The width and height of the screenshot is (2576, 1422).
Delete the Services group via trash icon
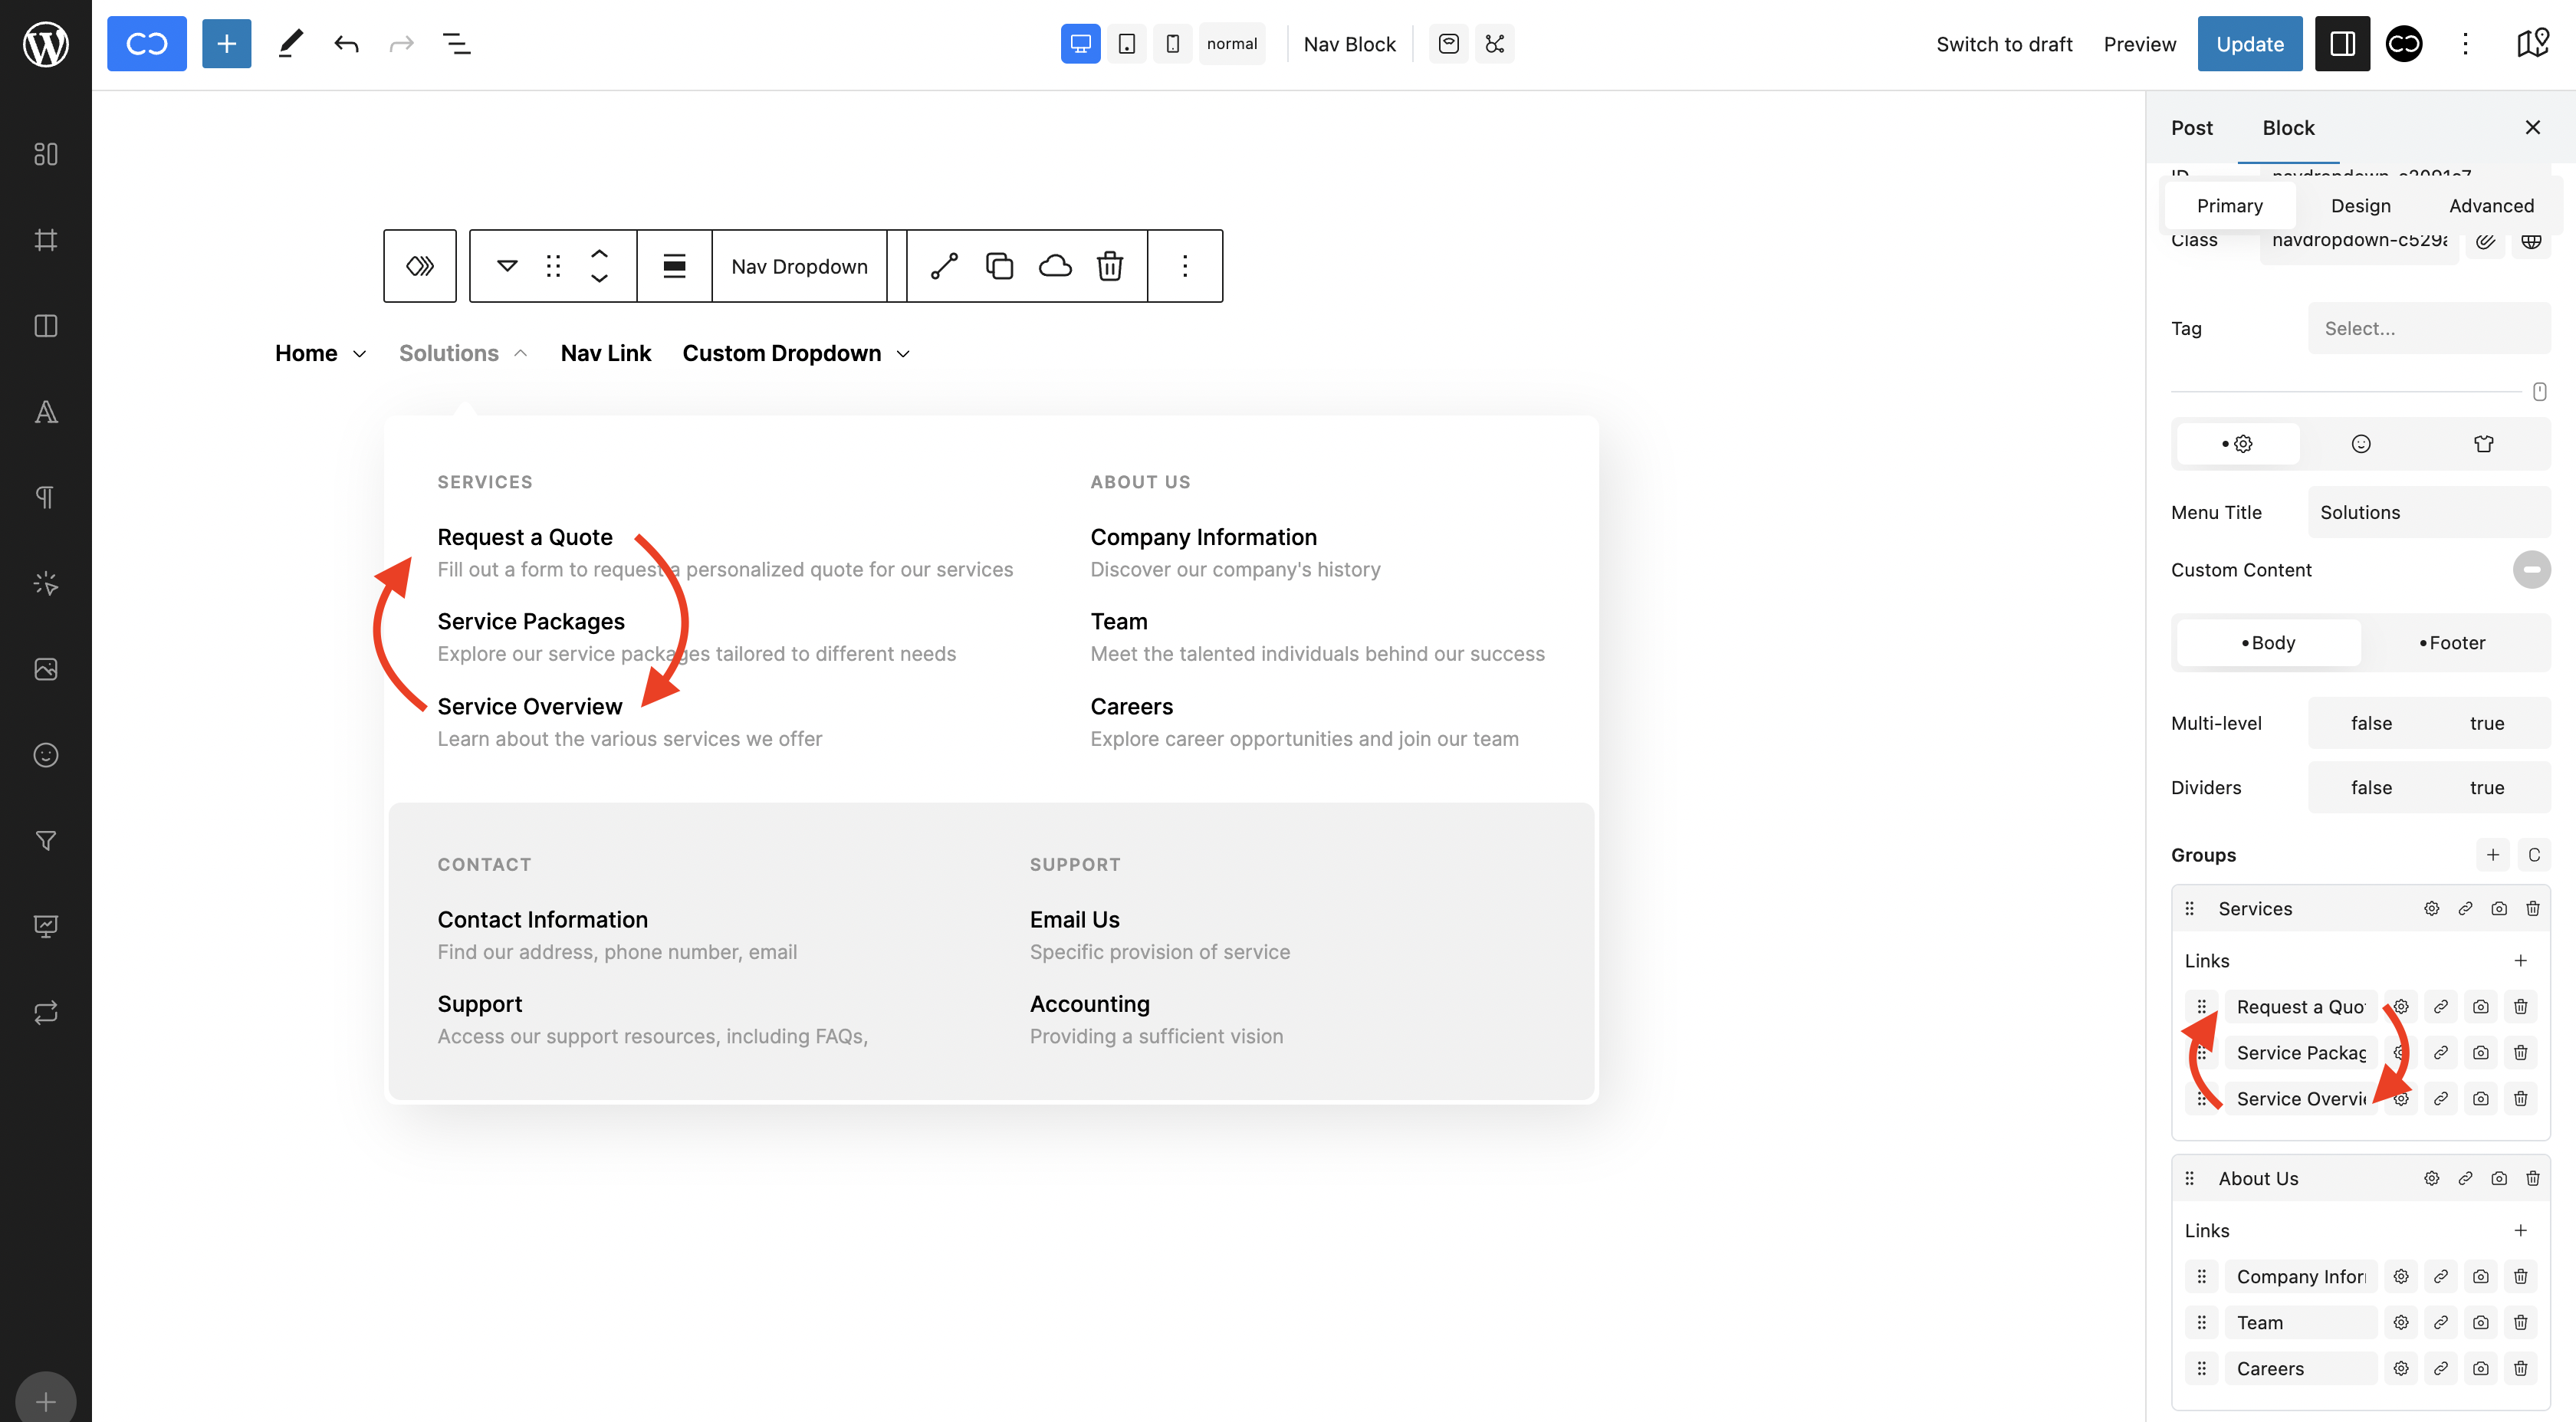2532,908
